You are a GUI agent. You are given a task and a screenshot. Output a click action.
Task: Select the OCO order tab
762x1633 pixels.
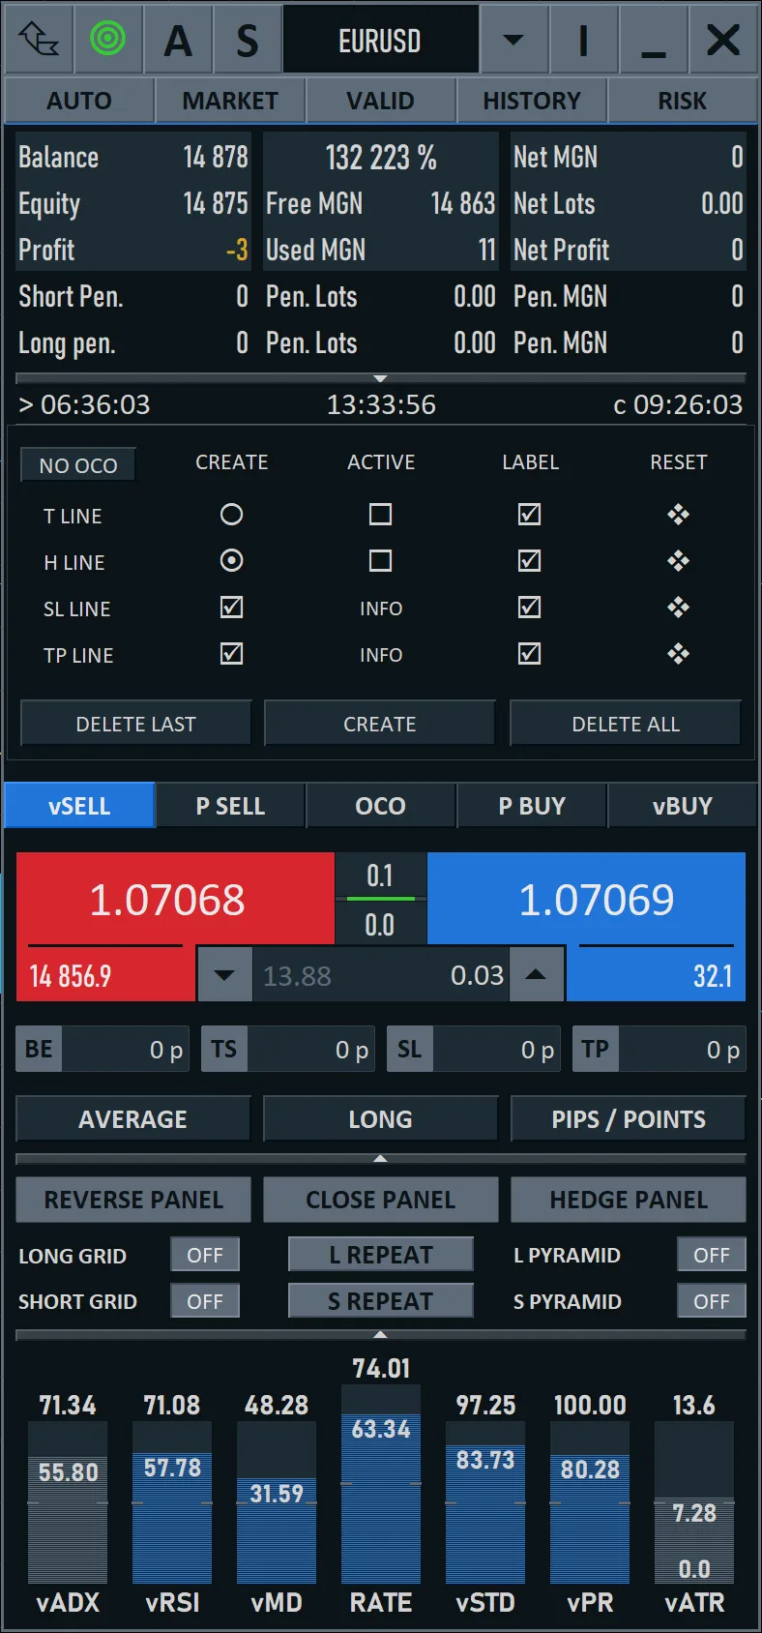tap(381, 806)
